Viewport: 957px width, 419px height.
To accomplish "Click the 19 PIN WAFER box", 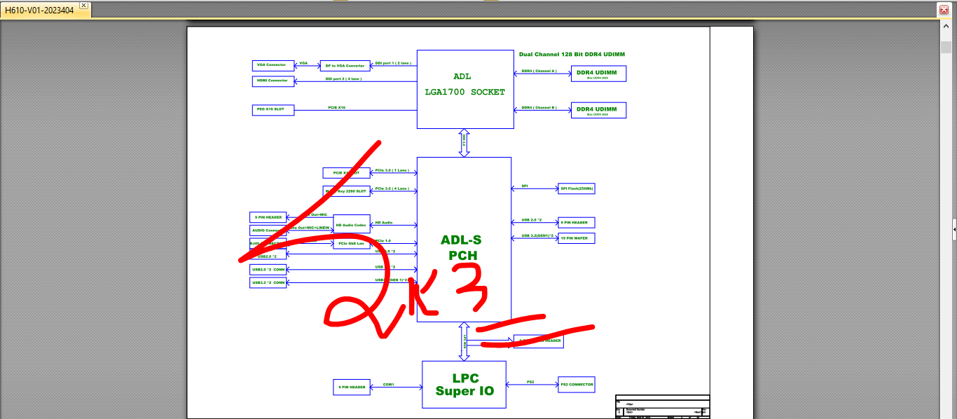I will 577,238.
